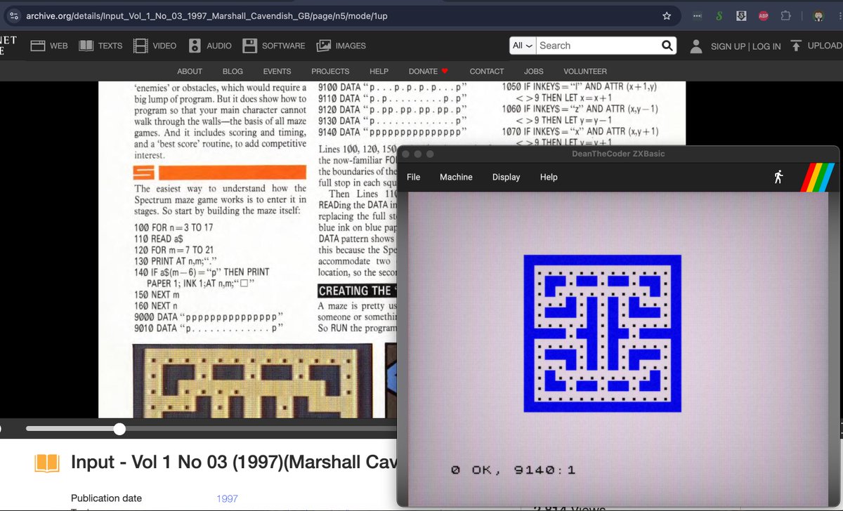This screenshot has width=843, height=511.
Task: Go to the BLOG page
Action: click(x=233, y=72)
